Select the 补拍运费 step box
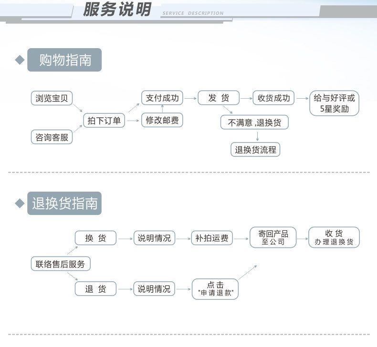Screen dimensions: 377x347 tap(212, 238)
